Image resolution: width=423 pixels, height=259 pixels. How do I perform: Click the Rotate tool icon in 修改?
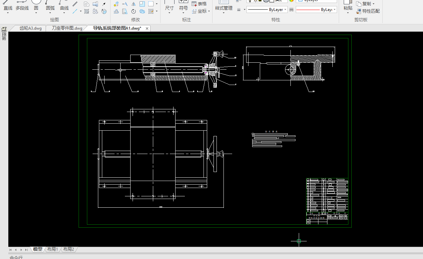[134, 12]
